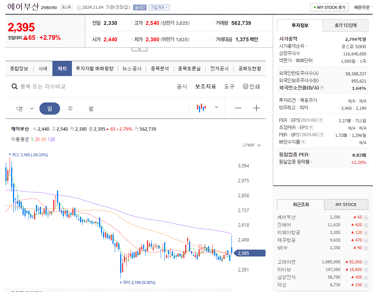Open the 종목분석 tab
The width and height of the screenshot is (378, 292).
point(160,69)
